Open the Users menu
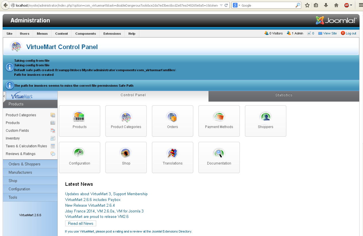 [25, 34]
